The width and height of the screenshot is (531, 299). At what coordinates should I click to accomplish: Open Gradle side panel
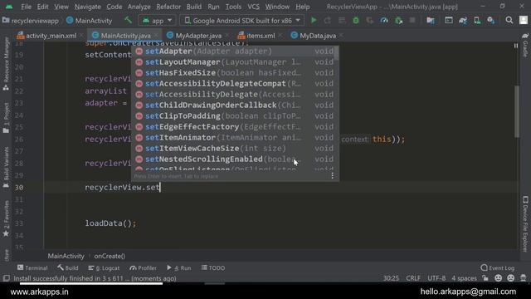click(525, 46)
